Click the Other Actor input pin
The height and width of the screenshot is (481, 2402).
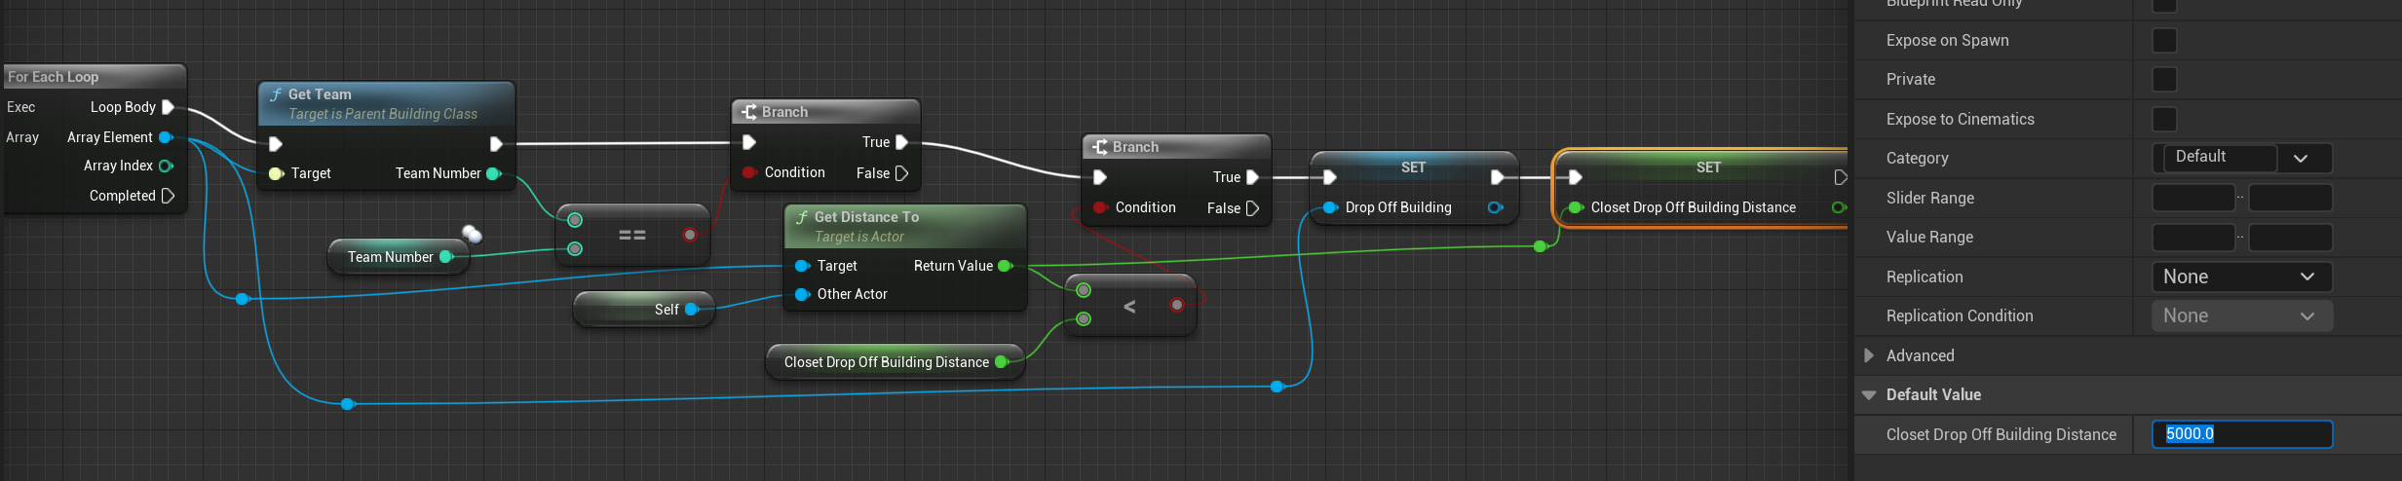coord(802,294)
